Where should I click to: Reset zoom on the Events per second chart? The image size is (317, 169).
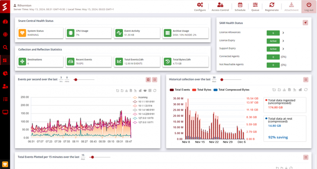122,91
